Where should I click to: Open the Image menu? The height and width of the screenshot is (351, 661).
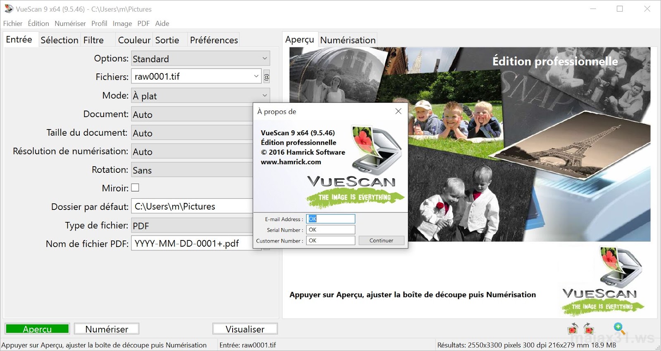click(x=122, y=24)
